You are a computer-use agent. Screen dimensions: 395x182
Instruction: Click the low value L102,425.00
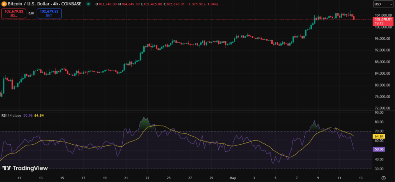tap(151, 4)
